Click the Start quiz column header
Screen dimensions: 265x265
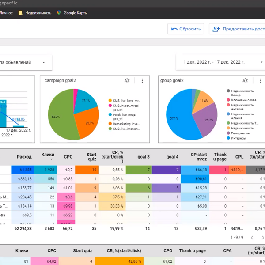click(x=91, y=156)
